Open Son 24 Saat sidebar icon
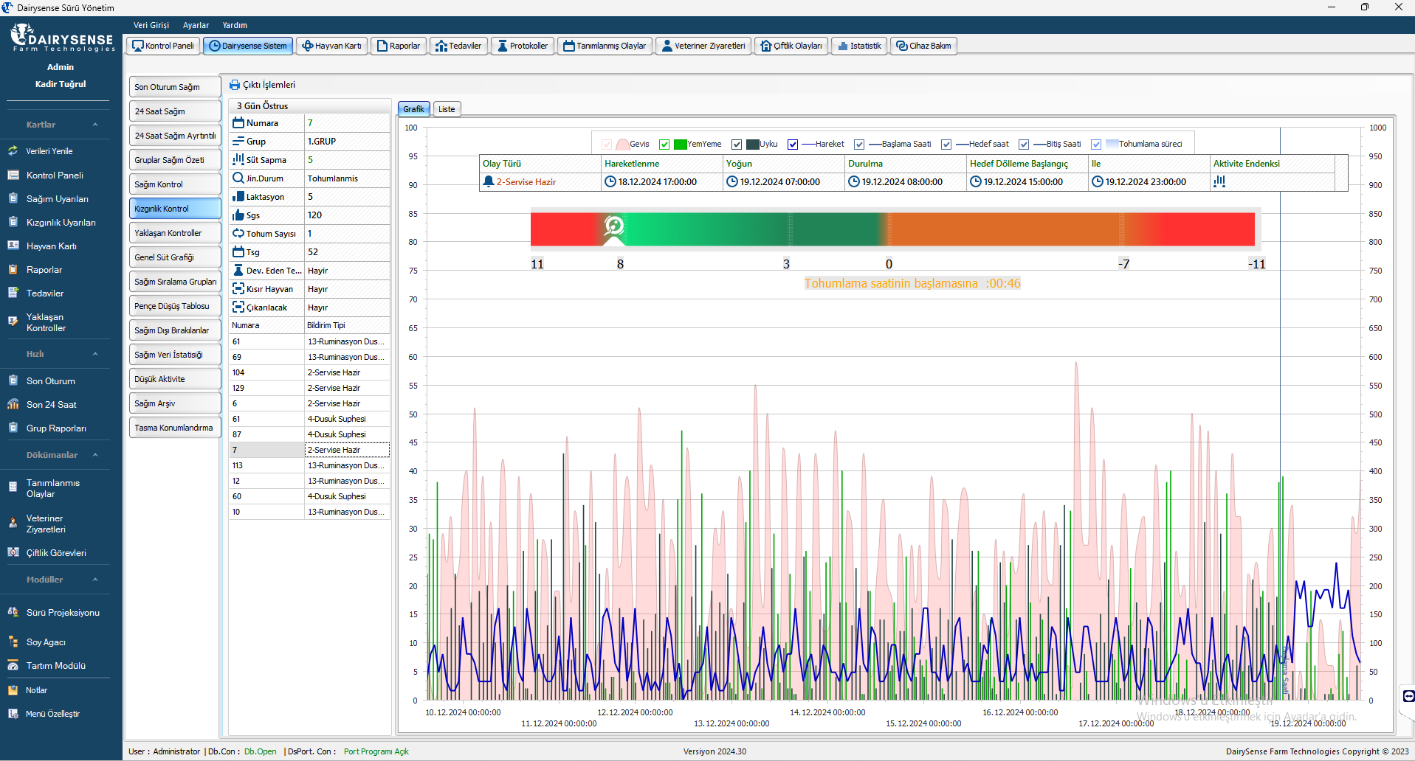The height and width of the screenshot is (761, 1415). (13, 404)
